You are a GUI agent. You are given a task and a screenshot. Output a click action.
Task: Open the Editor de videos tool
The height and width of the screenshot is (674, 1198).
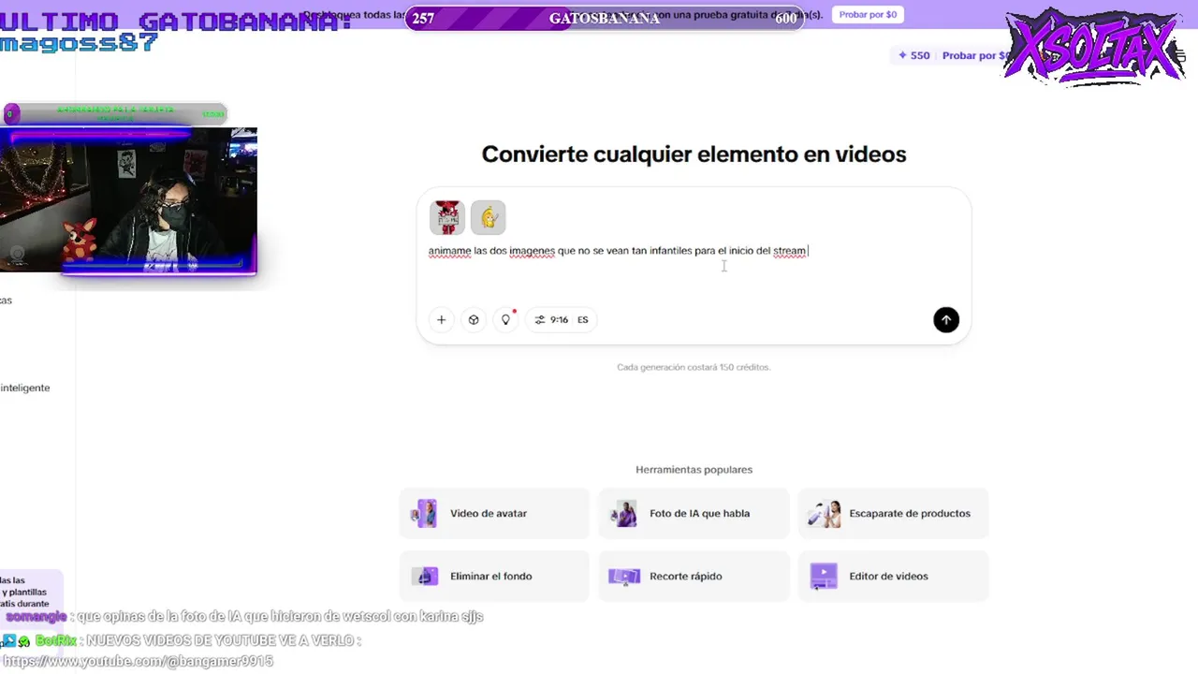click(x=893, y=576)
